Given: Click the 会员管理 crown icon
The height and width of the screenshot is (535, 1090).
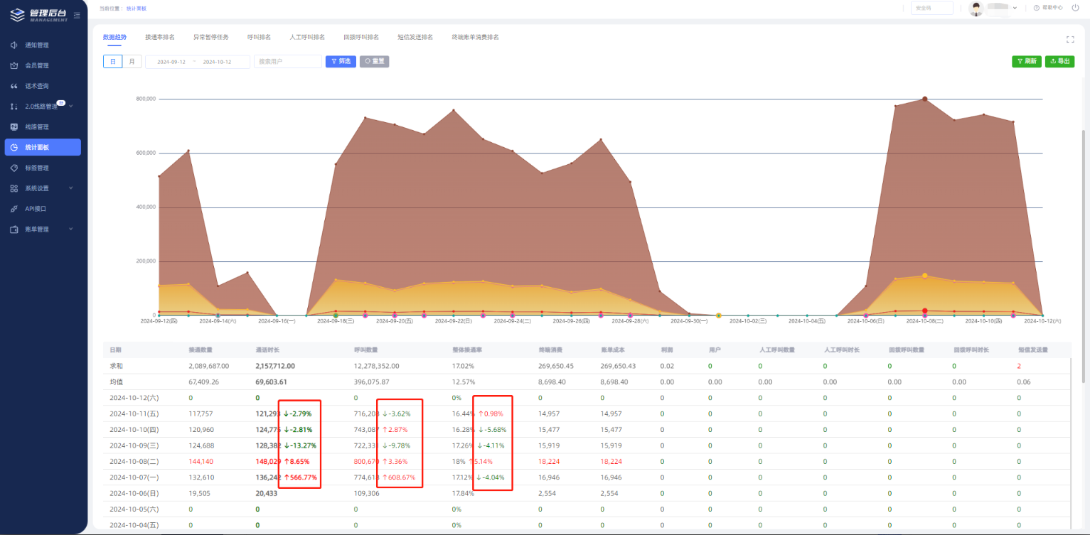Looking at the screenshot, I should [x=14, y=65].
